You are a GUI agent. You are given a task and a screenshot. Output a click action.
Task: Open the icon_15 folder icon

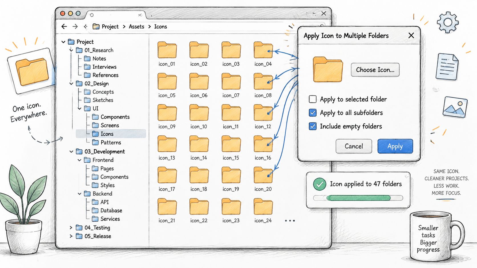[231, 144]
